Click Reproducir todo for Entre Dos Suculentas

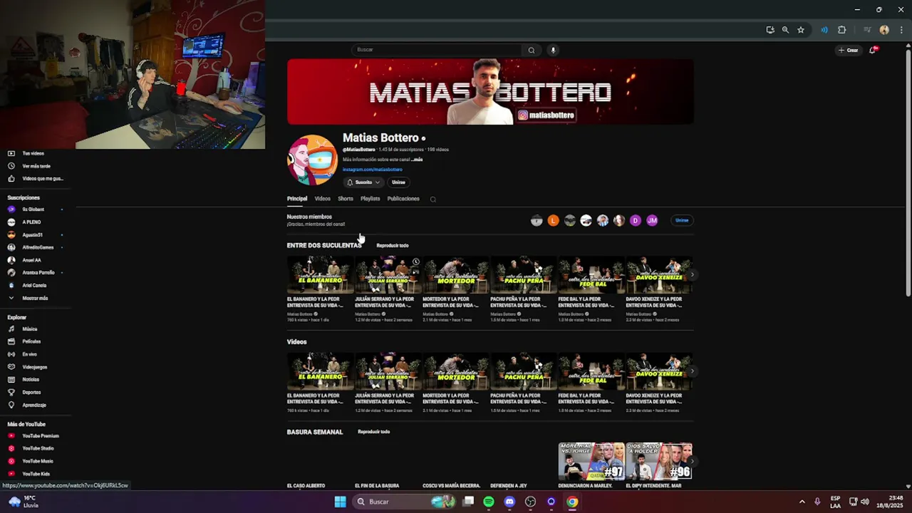click(393, 246)
